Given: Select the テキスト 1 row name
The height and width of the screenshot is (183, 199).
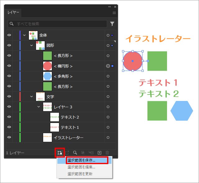Looking at the screenshot, I should [70, 128].
